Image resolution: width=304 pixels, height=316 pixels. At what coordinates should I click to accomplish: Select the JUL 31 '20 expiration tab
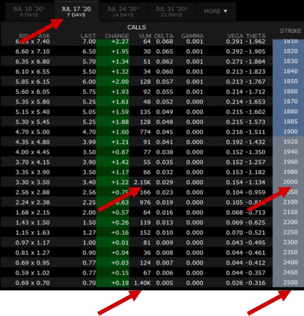point(172,11)
